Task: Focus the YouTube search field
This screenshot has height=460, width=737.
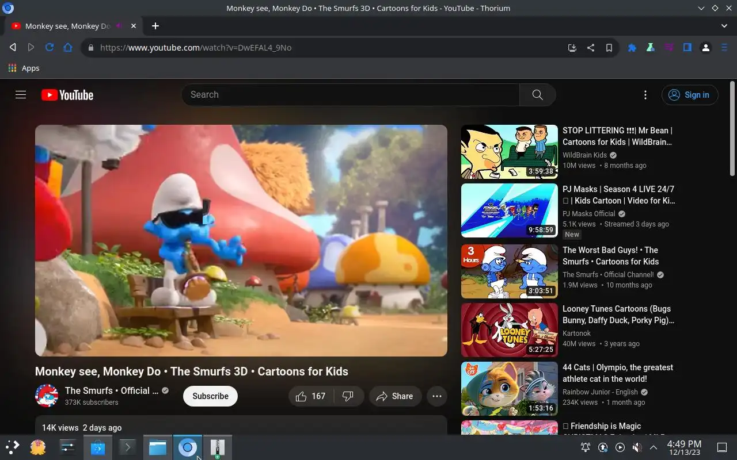Action: click(x=351, y=95)
